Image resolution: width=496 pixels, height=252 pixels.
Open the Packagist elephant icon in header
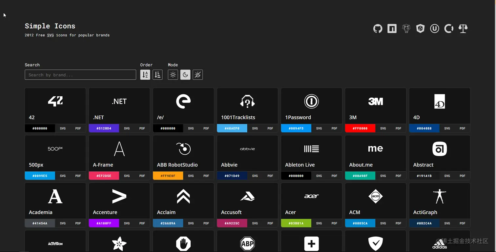406,29
